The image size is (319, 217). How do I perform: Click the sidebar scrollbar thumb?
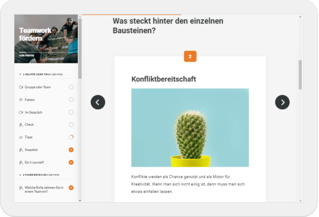pos(80,49)
